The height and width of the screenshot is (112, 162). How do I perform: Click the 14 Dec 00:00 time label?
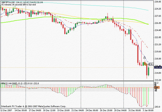point(21,110)
